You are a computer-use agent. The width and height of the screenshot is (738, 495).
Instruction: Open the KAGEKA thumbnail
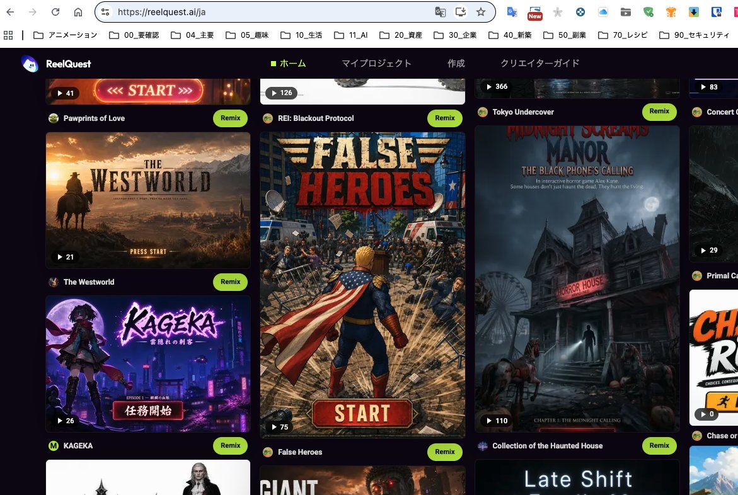point(148,364)
